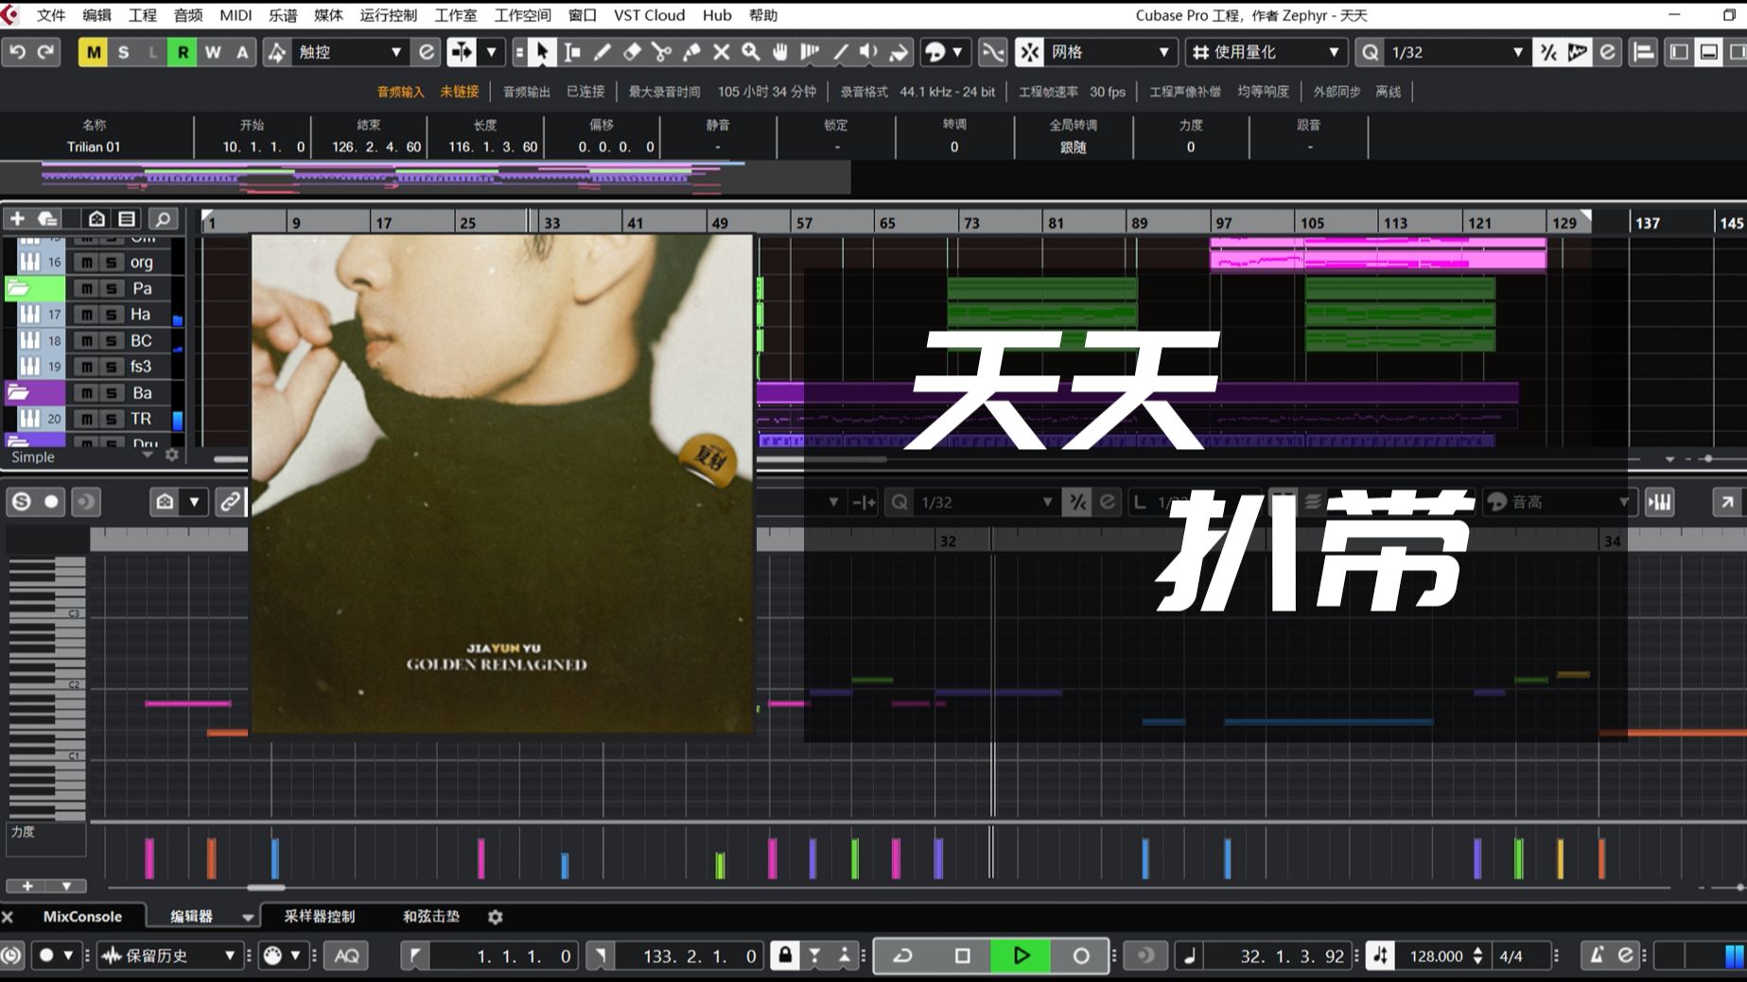The width and height of the screenshot is (1747, 982).
Task: Click the Adjust Fades to Range icon
Action: [x=992, y=52]
